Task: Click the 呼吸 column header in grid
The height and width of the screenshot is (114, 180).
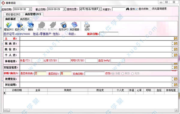Action: 149,90
